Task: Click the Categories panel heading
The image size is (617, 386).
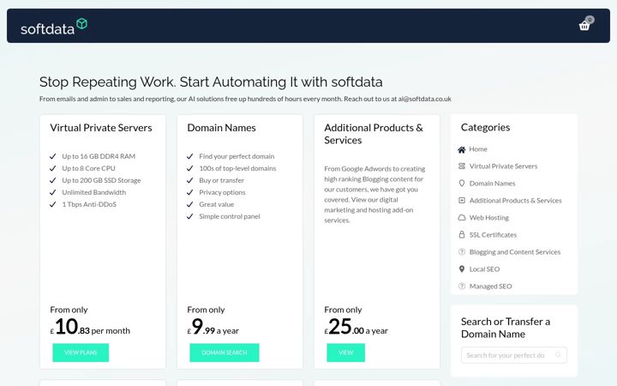Action: 485,127
